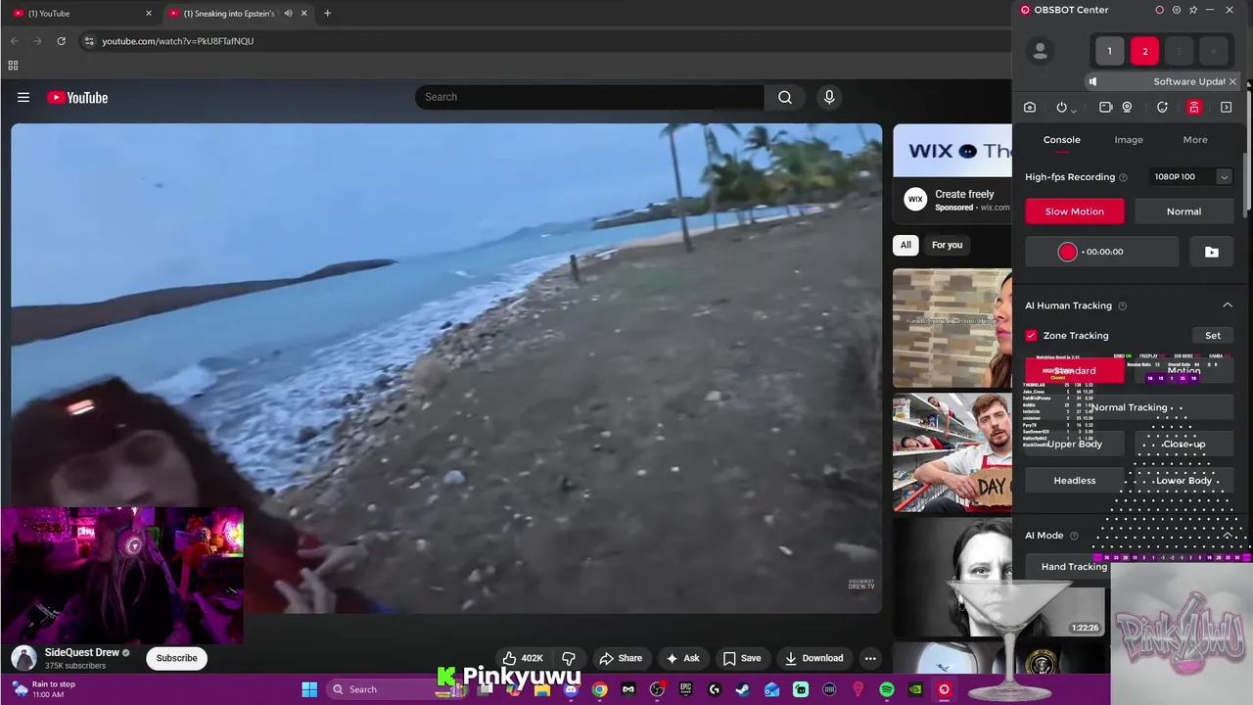Viewport: 1253px width, 705px height.
Task: Open the 1080P 100 resolution dropdown
Action: coord(1191,177)
